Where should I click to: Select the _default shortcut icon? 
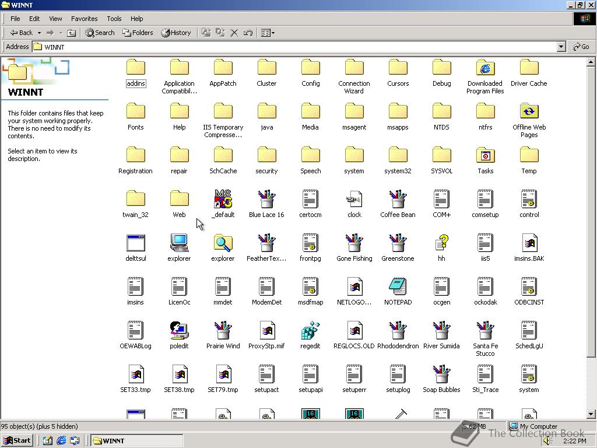point(223,199)
